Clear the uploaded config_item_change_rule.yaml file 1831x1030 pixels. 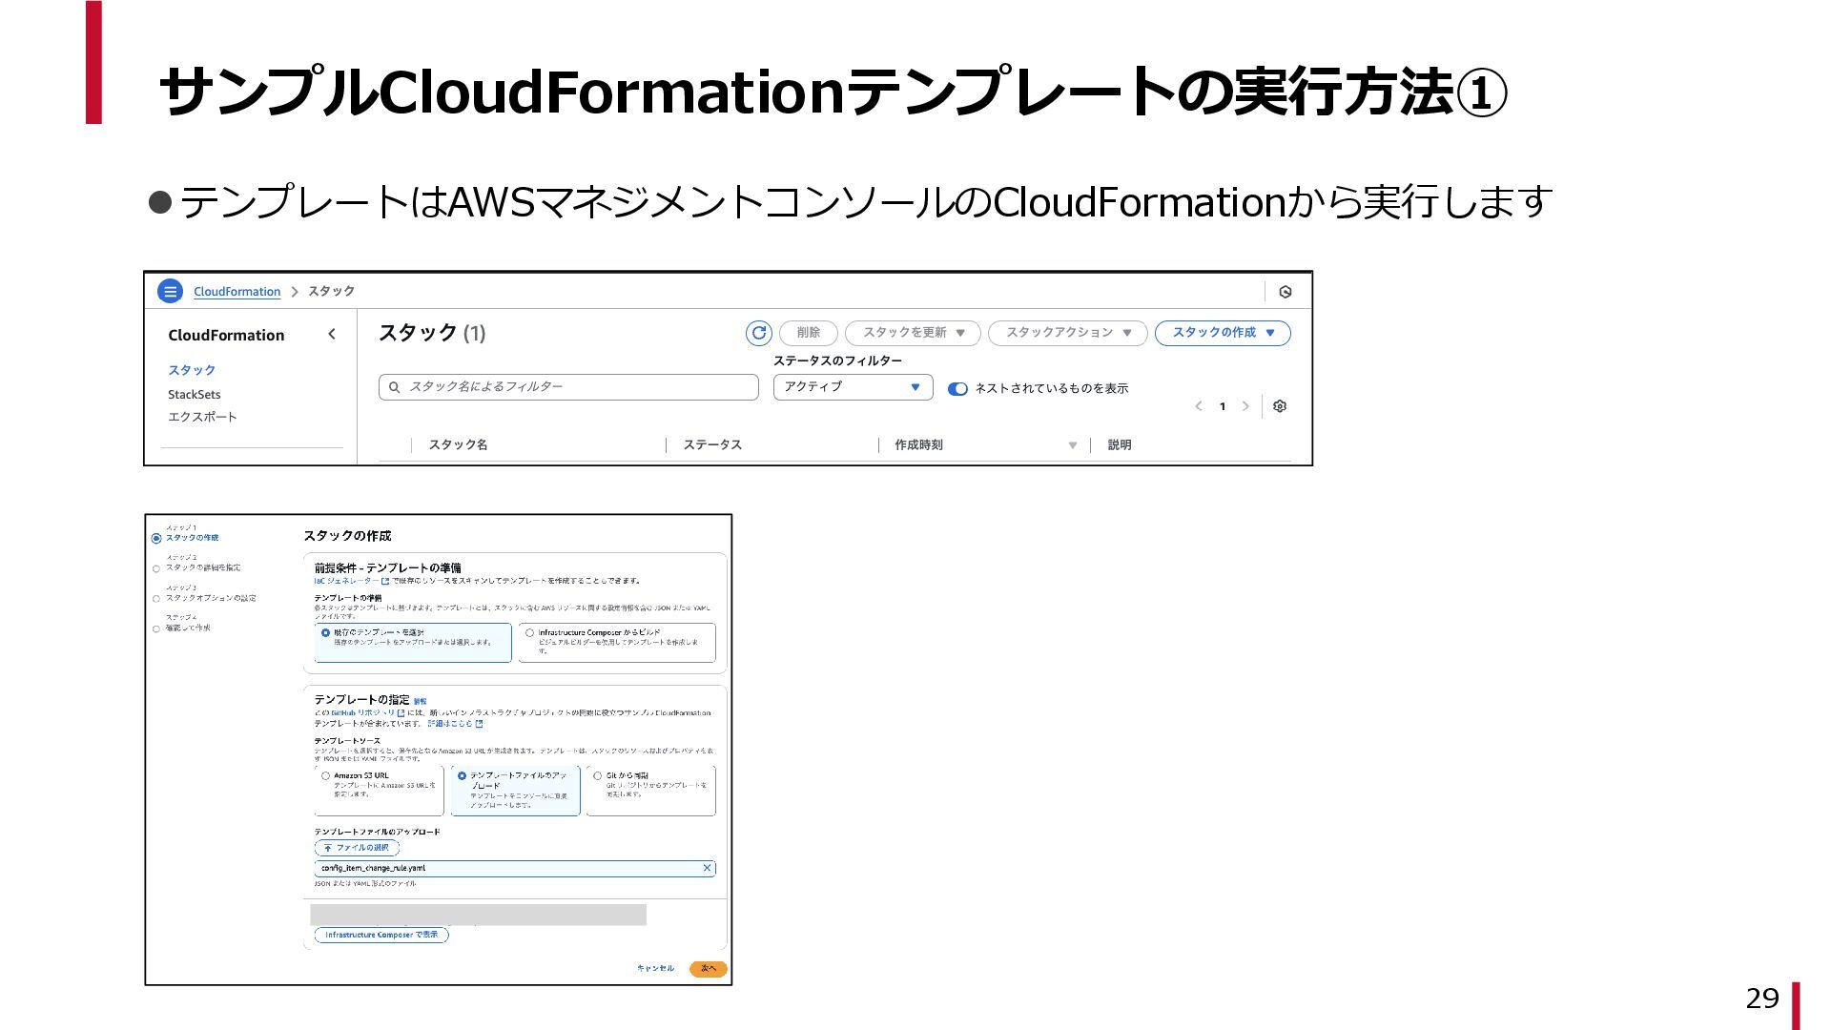707,868
